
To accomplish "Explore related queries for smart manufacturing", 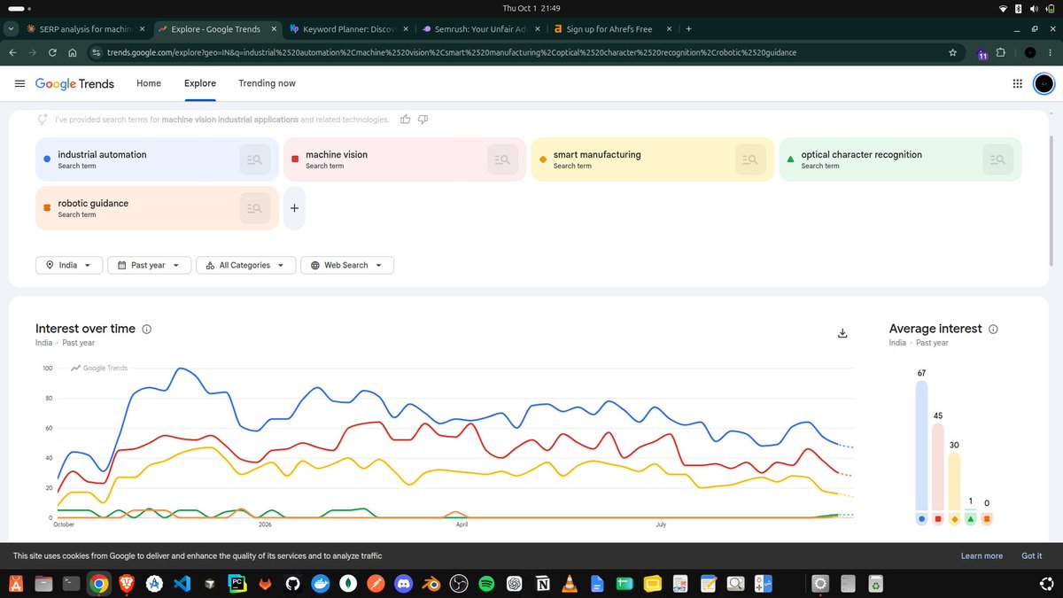I will [x=750, y=159].
